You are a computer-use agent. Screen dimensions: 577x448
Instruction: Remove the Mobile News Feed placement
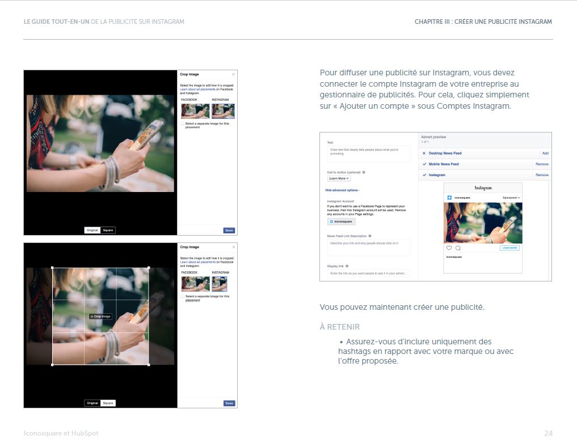coord(542,164)
